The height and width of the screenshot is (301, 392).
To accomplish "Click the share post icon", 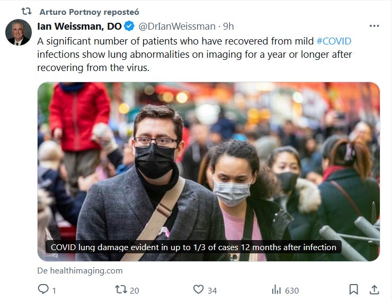I will click(x=373, y=289).
